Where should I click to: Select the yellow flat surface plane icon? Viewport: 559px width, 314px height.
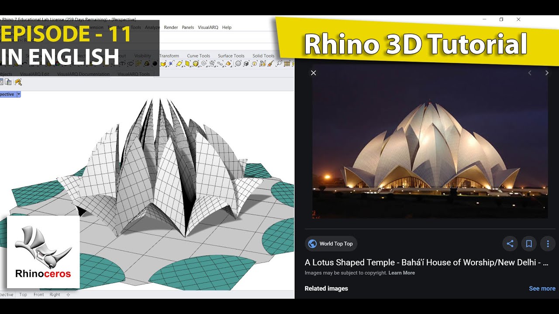[x=179, y=64]
